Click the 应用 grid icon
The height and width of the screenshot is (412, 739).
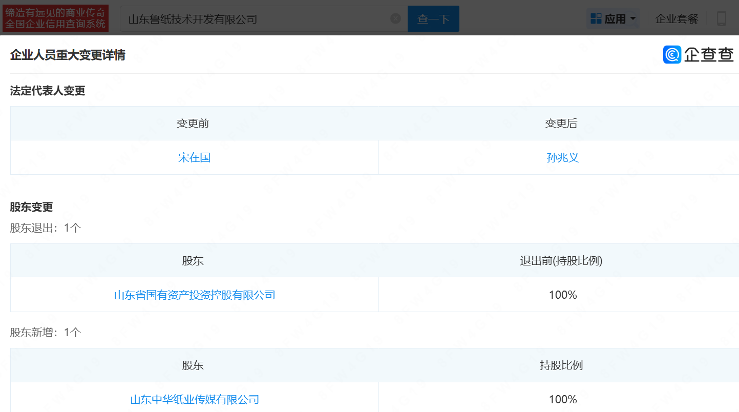(596, 19)
